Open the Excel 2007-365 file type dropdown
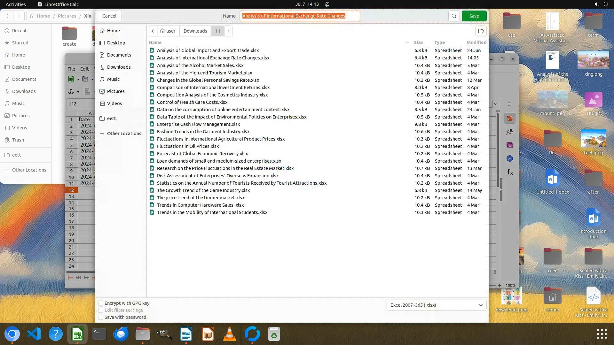The height and width of the screenshot is (345, 614). pyautogui.click(x=436, y=305)
